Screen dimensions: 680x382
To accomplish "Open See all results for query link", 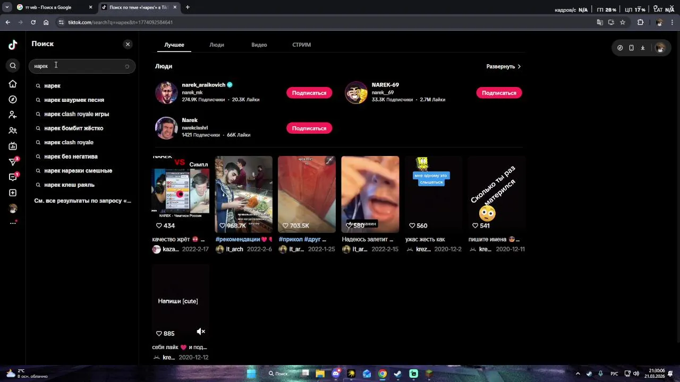I will coord(82,201).
